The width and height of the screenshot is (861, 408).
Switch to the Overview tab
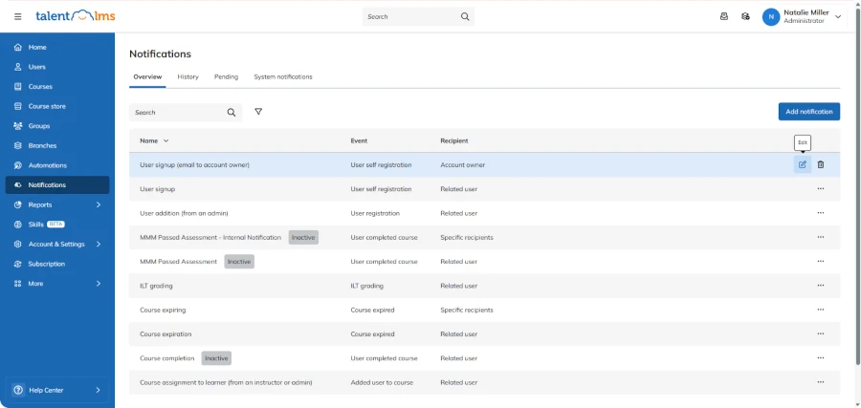point(147,76)
